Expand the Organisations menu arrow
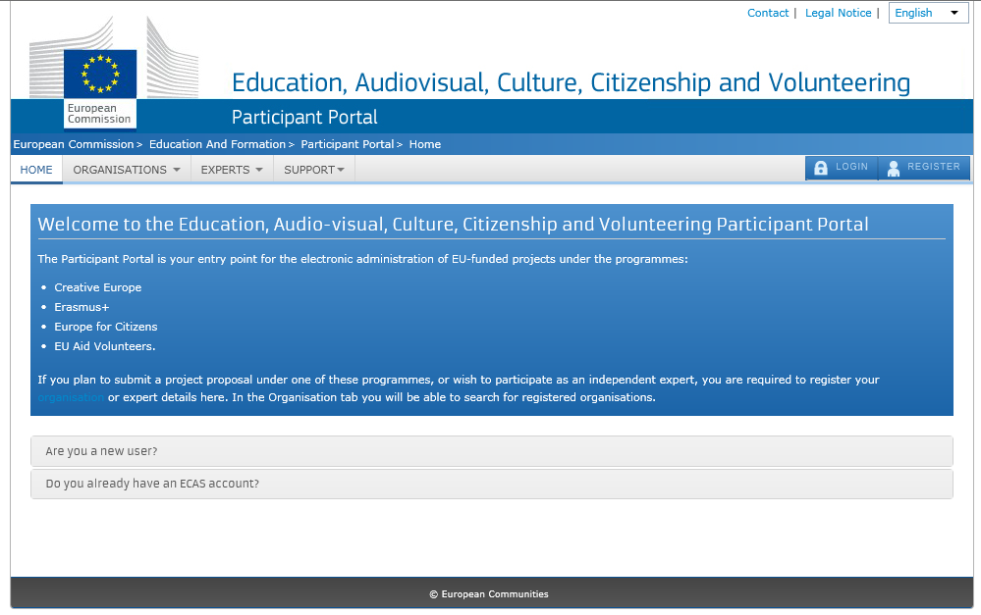This screenshot has height=615, width=981. [177, 170]
